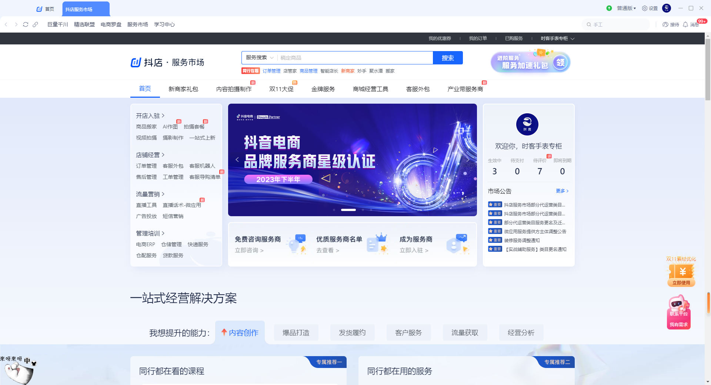Click the 抖音电商 banner image
Screen dimensions: 711x385
point(353,160)
